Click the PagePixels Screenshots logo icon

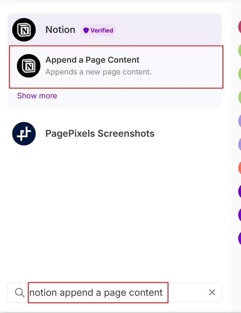24,134
